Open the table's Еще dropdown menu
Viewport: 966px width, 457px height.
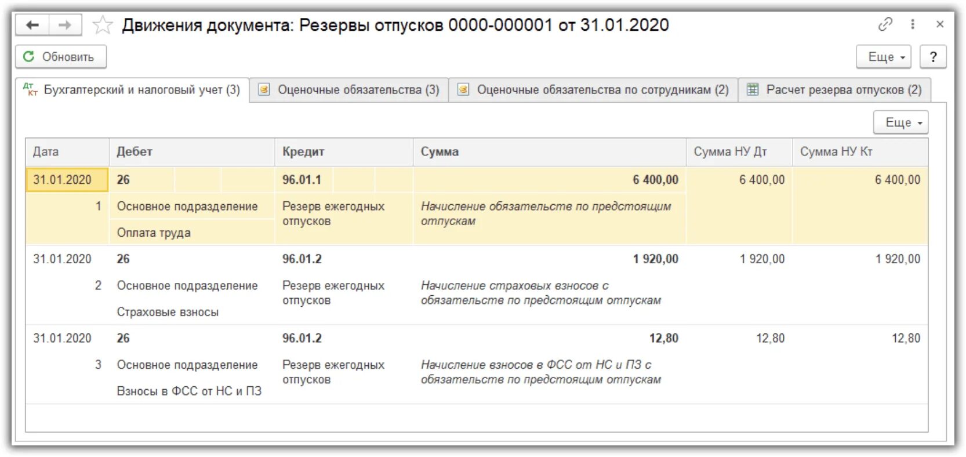click(x=901, y=122)
